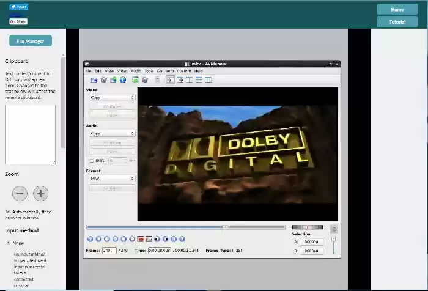Open the Help menu
The width and height of the screenshot is (428, 291).
tap(199, 71)
